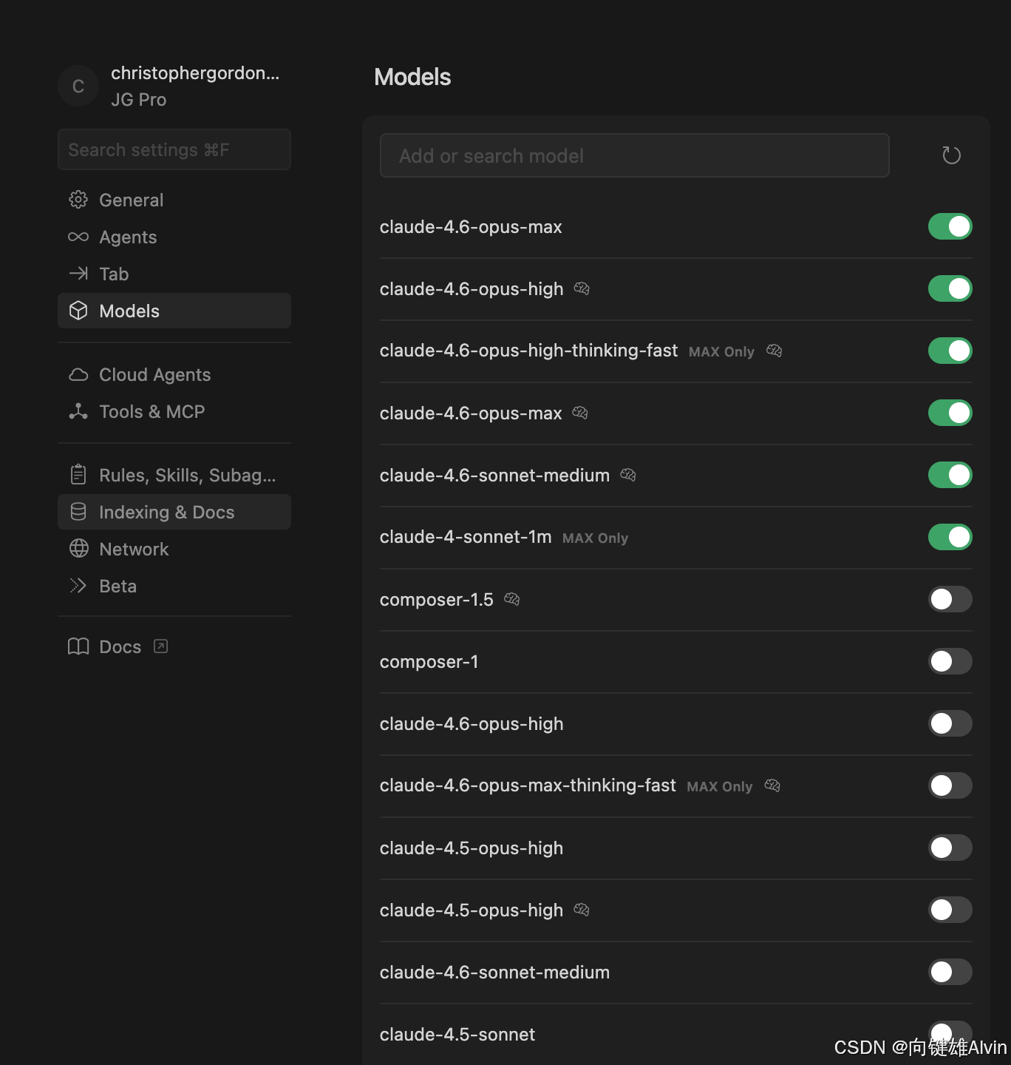The width and height of the screenshot is (1011, 1065).
Task: Click the Add or search model field
Action: [x=634, y=155]
